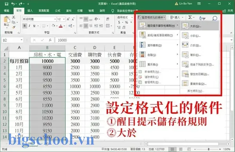
Task: Expand the formula bar chevron
Action: (232, 40)
